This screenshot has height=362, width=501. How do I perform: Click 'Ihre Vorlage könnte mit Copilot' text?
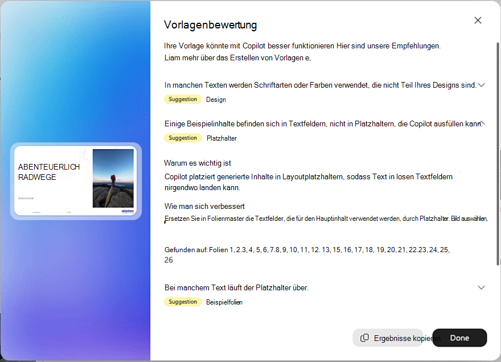coord(302,46)
